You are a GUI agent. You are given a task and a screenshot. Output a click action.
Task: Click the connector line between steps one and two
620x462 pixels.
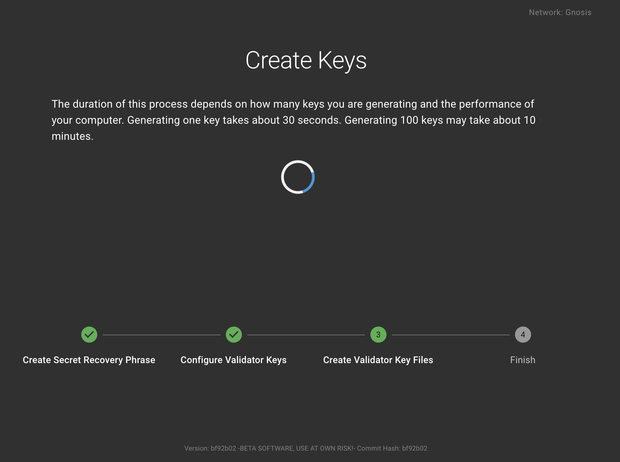[161, 335]
